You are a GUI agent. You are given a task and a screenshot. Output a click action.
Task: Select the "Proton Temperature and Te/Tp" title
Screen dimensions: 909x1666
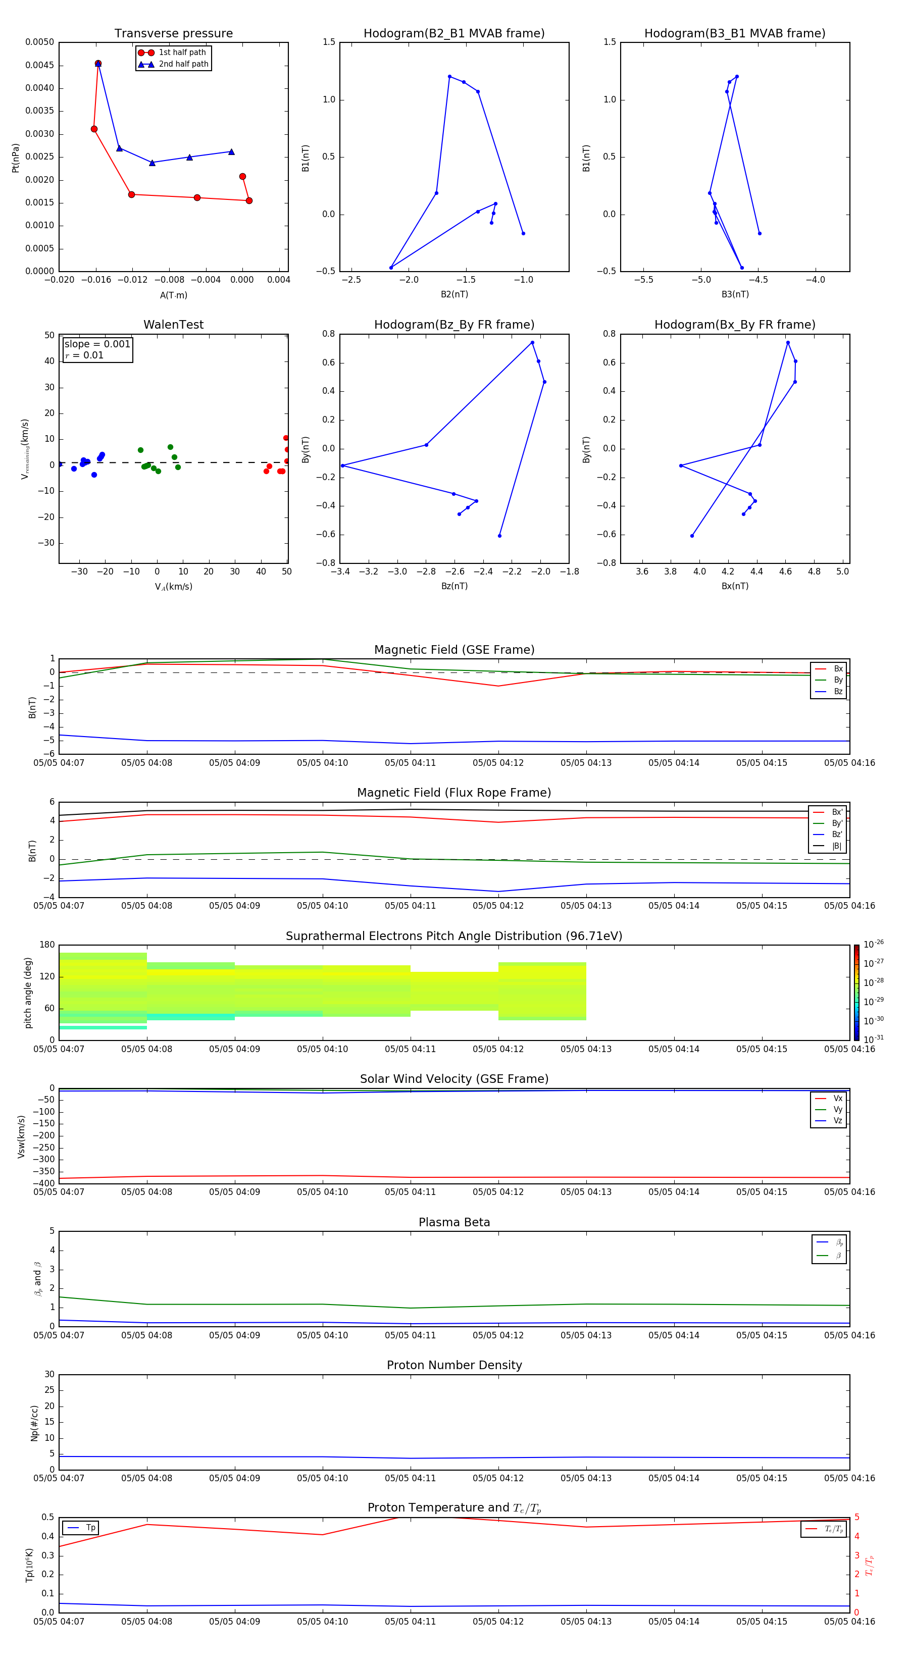click(454, 1508)
